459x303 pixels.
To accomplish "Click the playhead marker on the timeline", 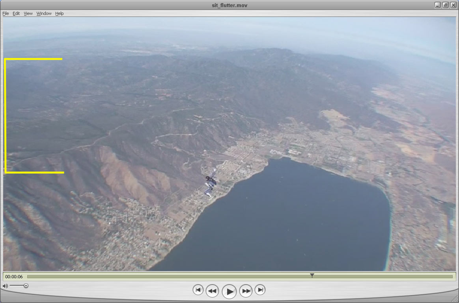I will [312, 275].
